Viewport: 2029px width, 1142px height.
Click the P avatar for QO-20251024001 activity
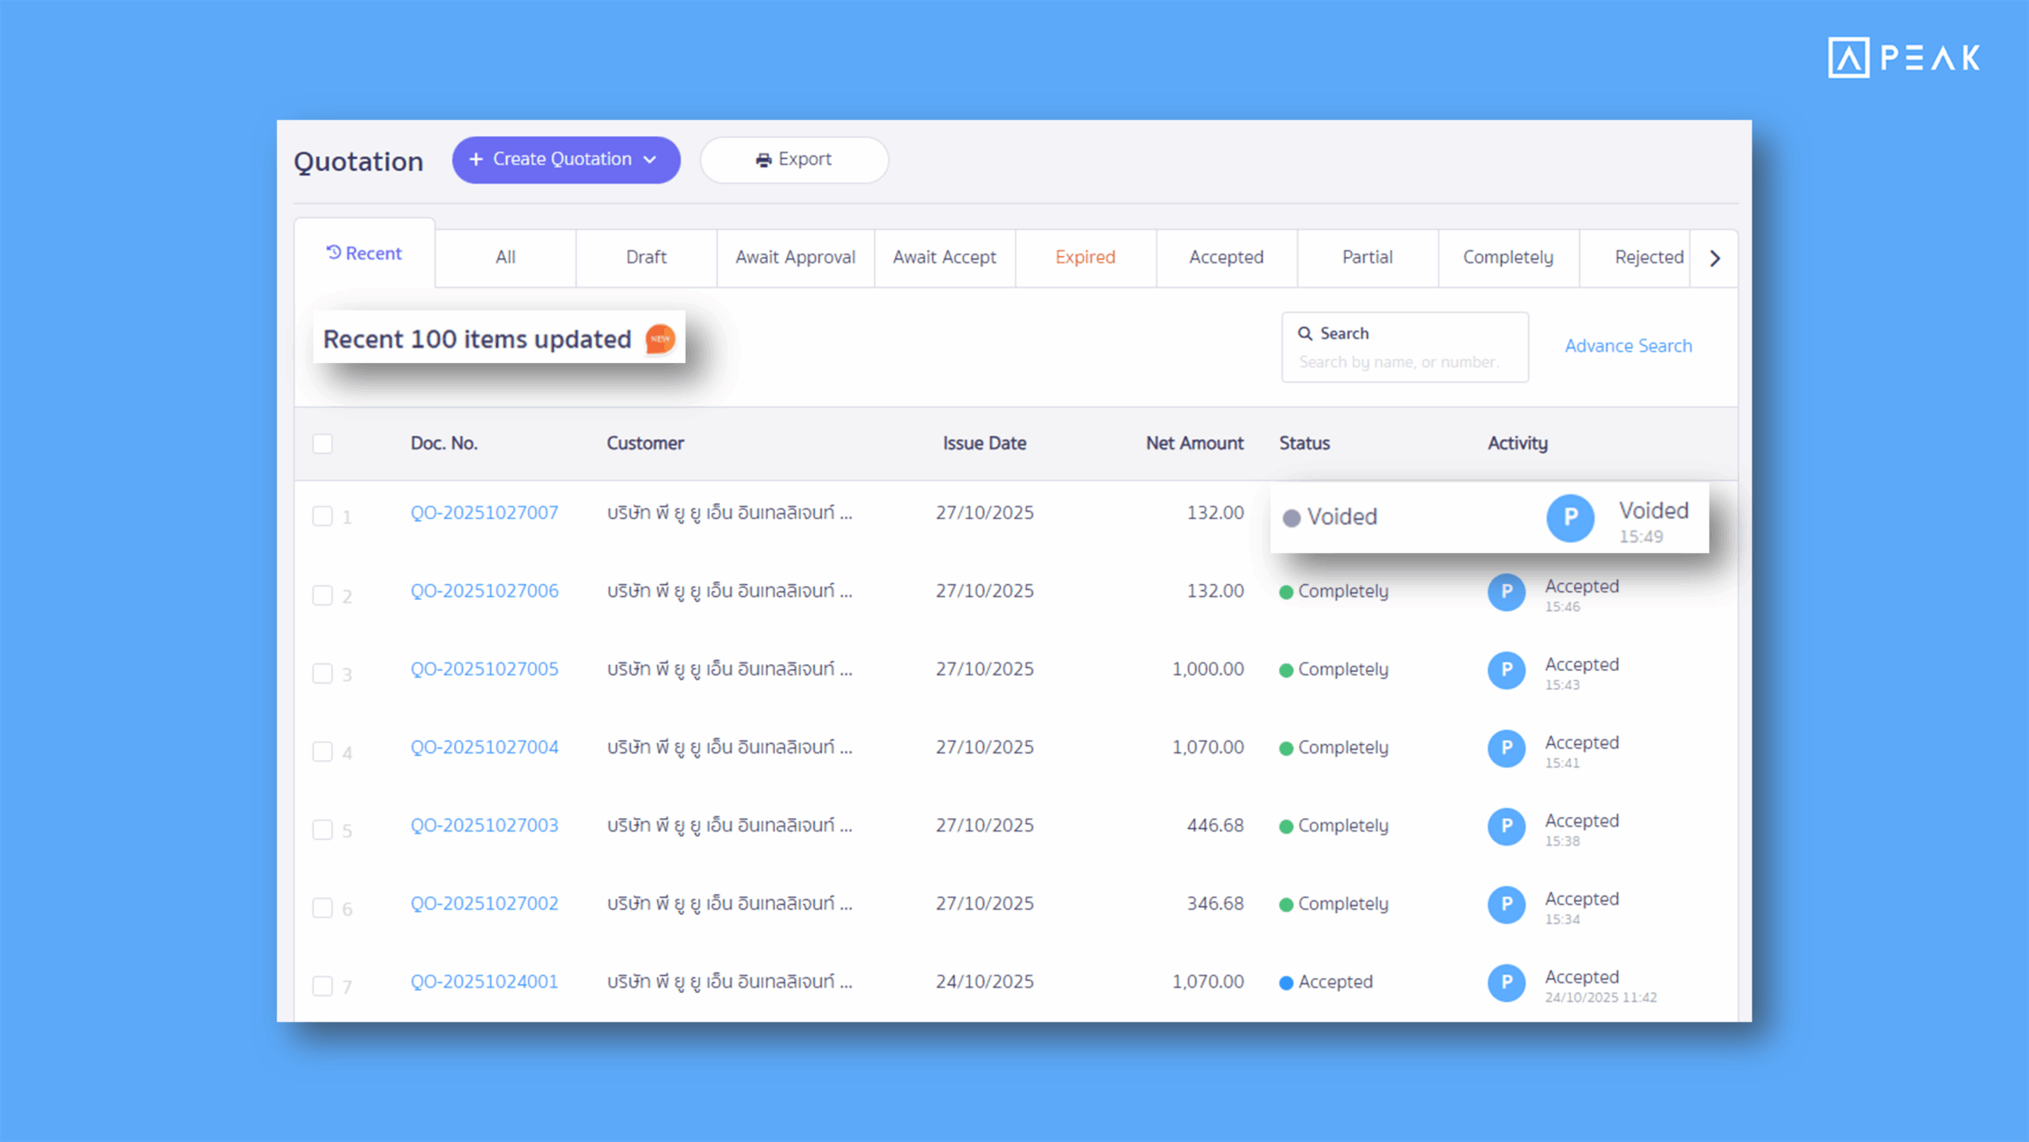tap(1506, 983)
